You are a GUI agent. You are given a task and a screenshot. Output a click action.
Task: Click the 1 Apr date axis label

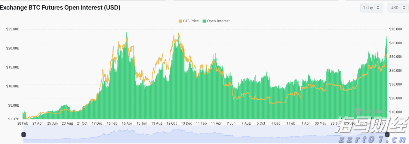pyautogui.click(x=306, y=123)
